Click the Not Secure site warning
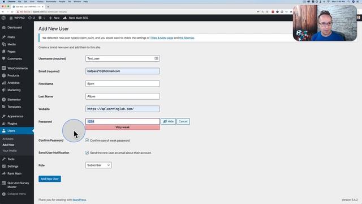 [x=24, y=12]
